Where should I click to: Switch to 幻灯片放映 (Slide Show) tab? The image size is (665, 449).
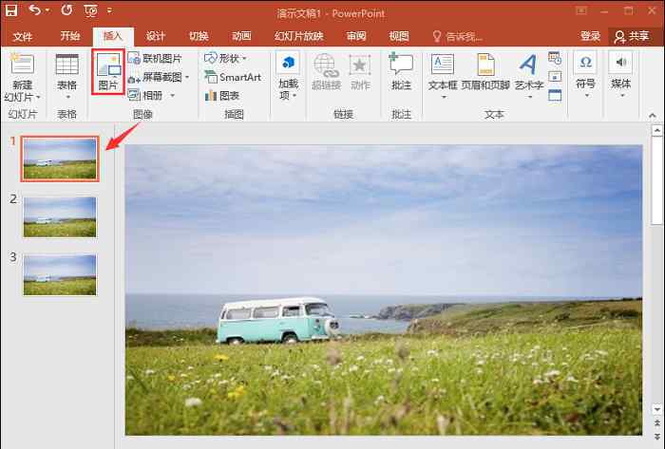click(299, 36)
